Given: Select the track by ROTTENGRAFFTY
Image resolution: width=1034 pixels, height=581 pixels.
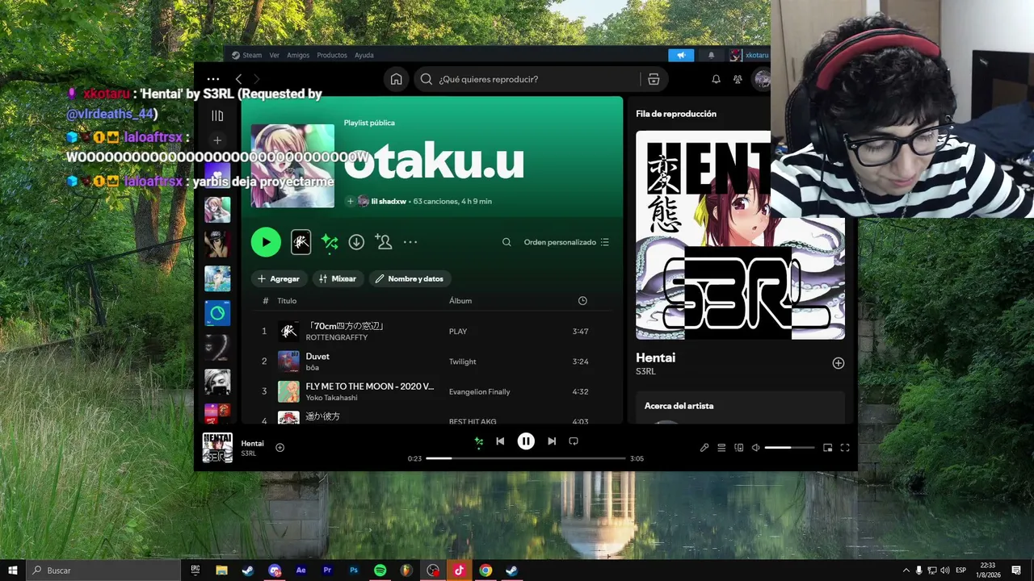Looking at the screenshot, I should pos(432,331).
